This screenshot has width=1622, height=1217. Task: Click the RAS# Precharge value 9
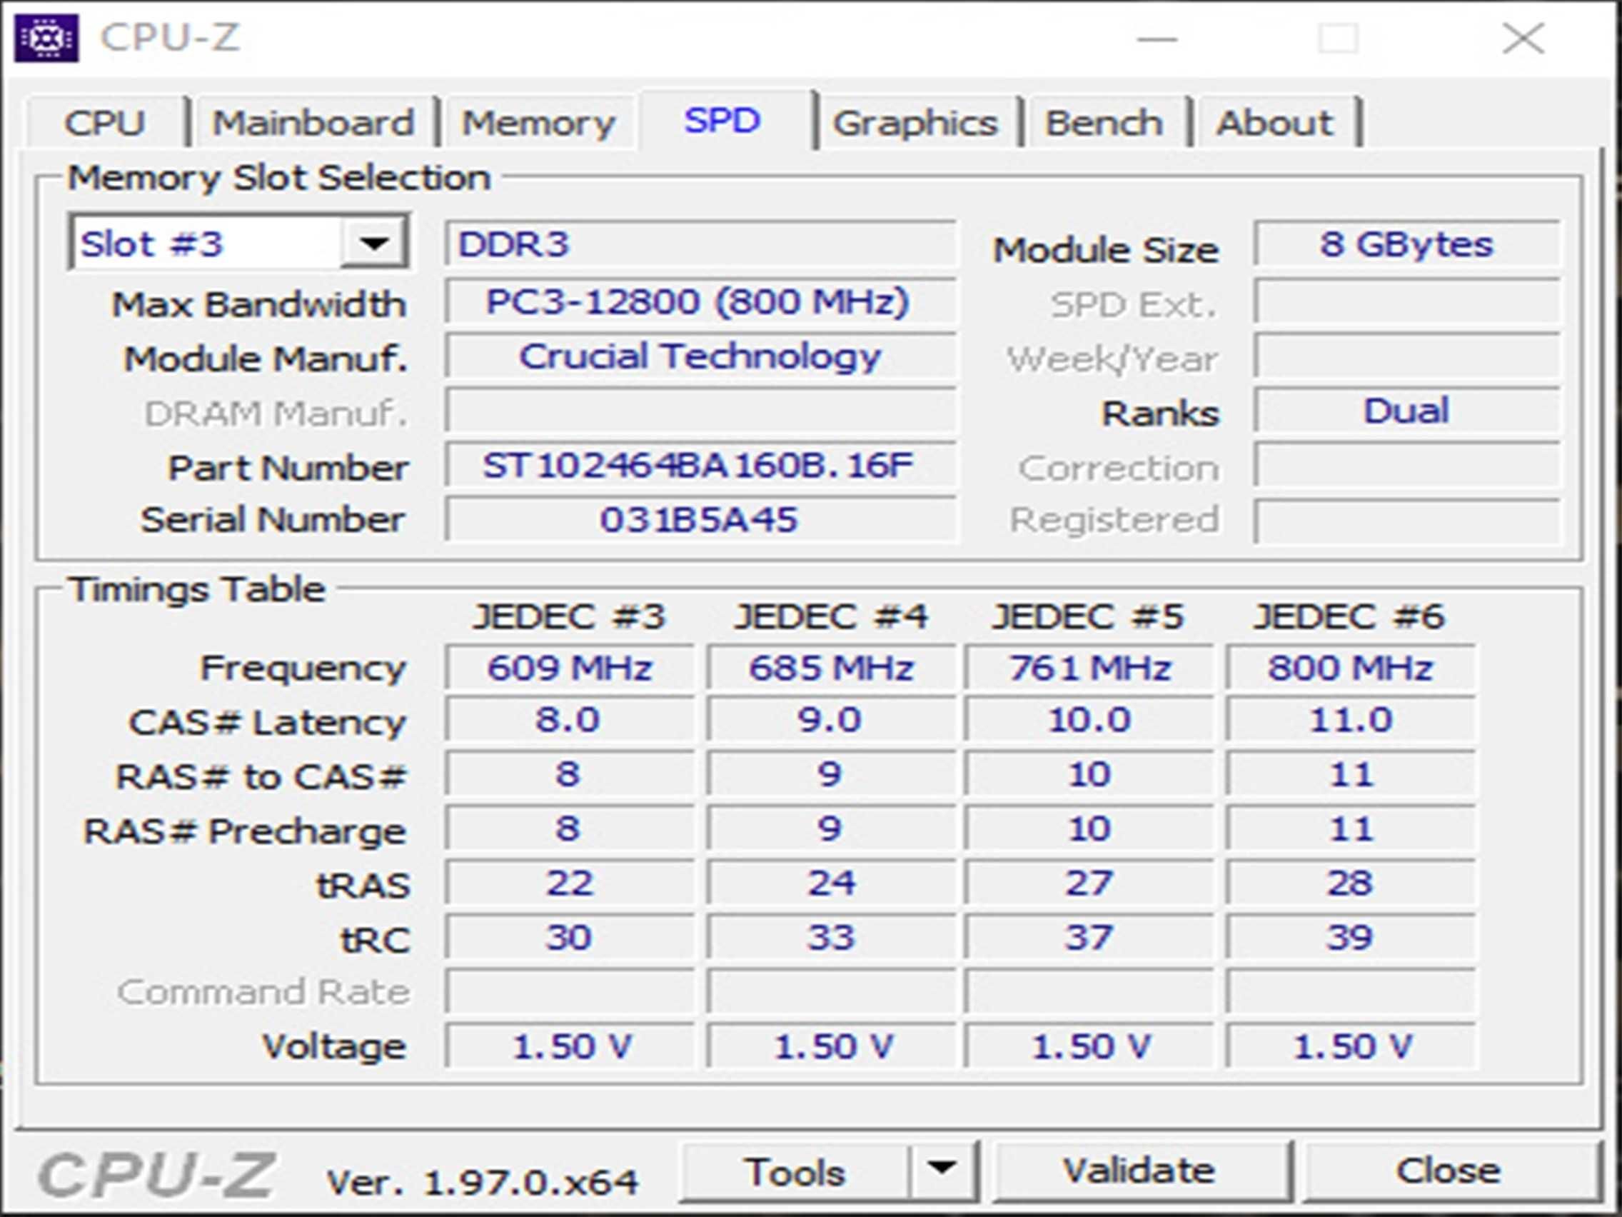click(832, 828)
